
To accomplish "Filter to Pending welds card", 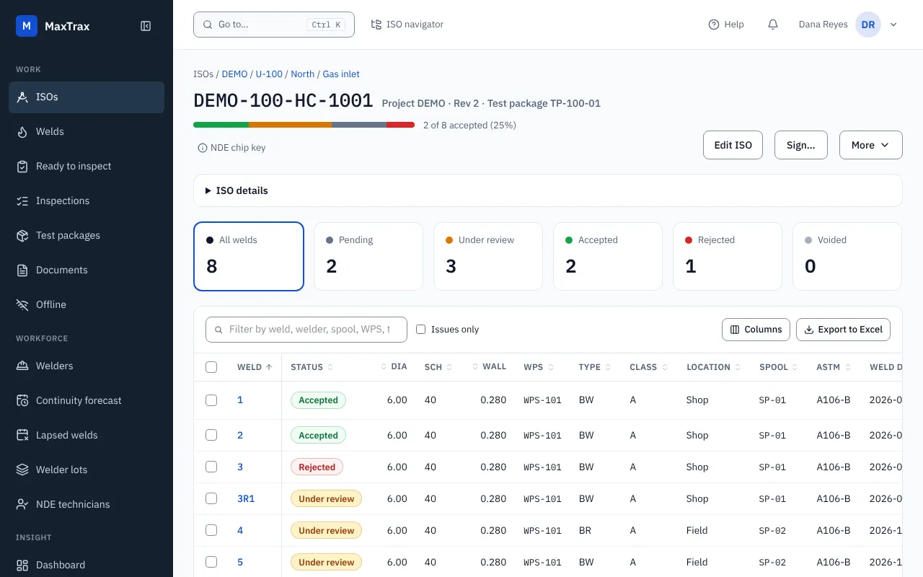I will 368,256.
